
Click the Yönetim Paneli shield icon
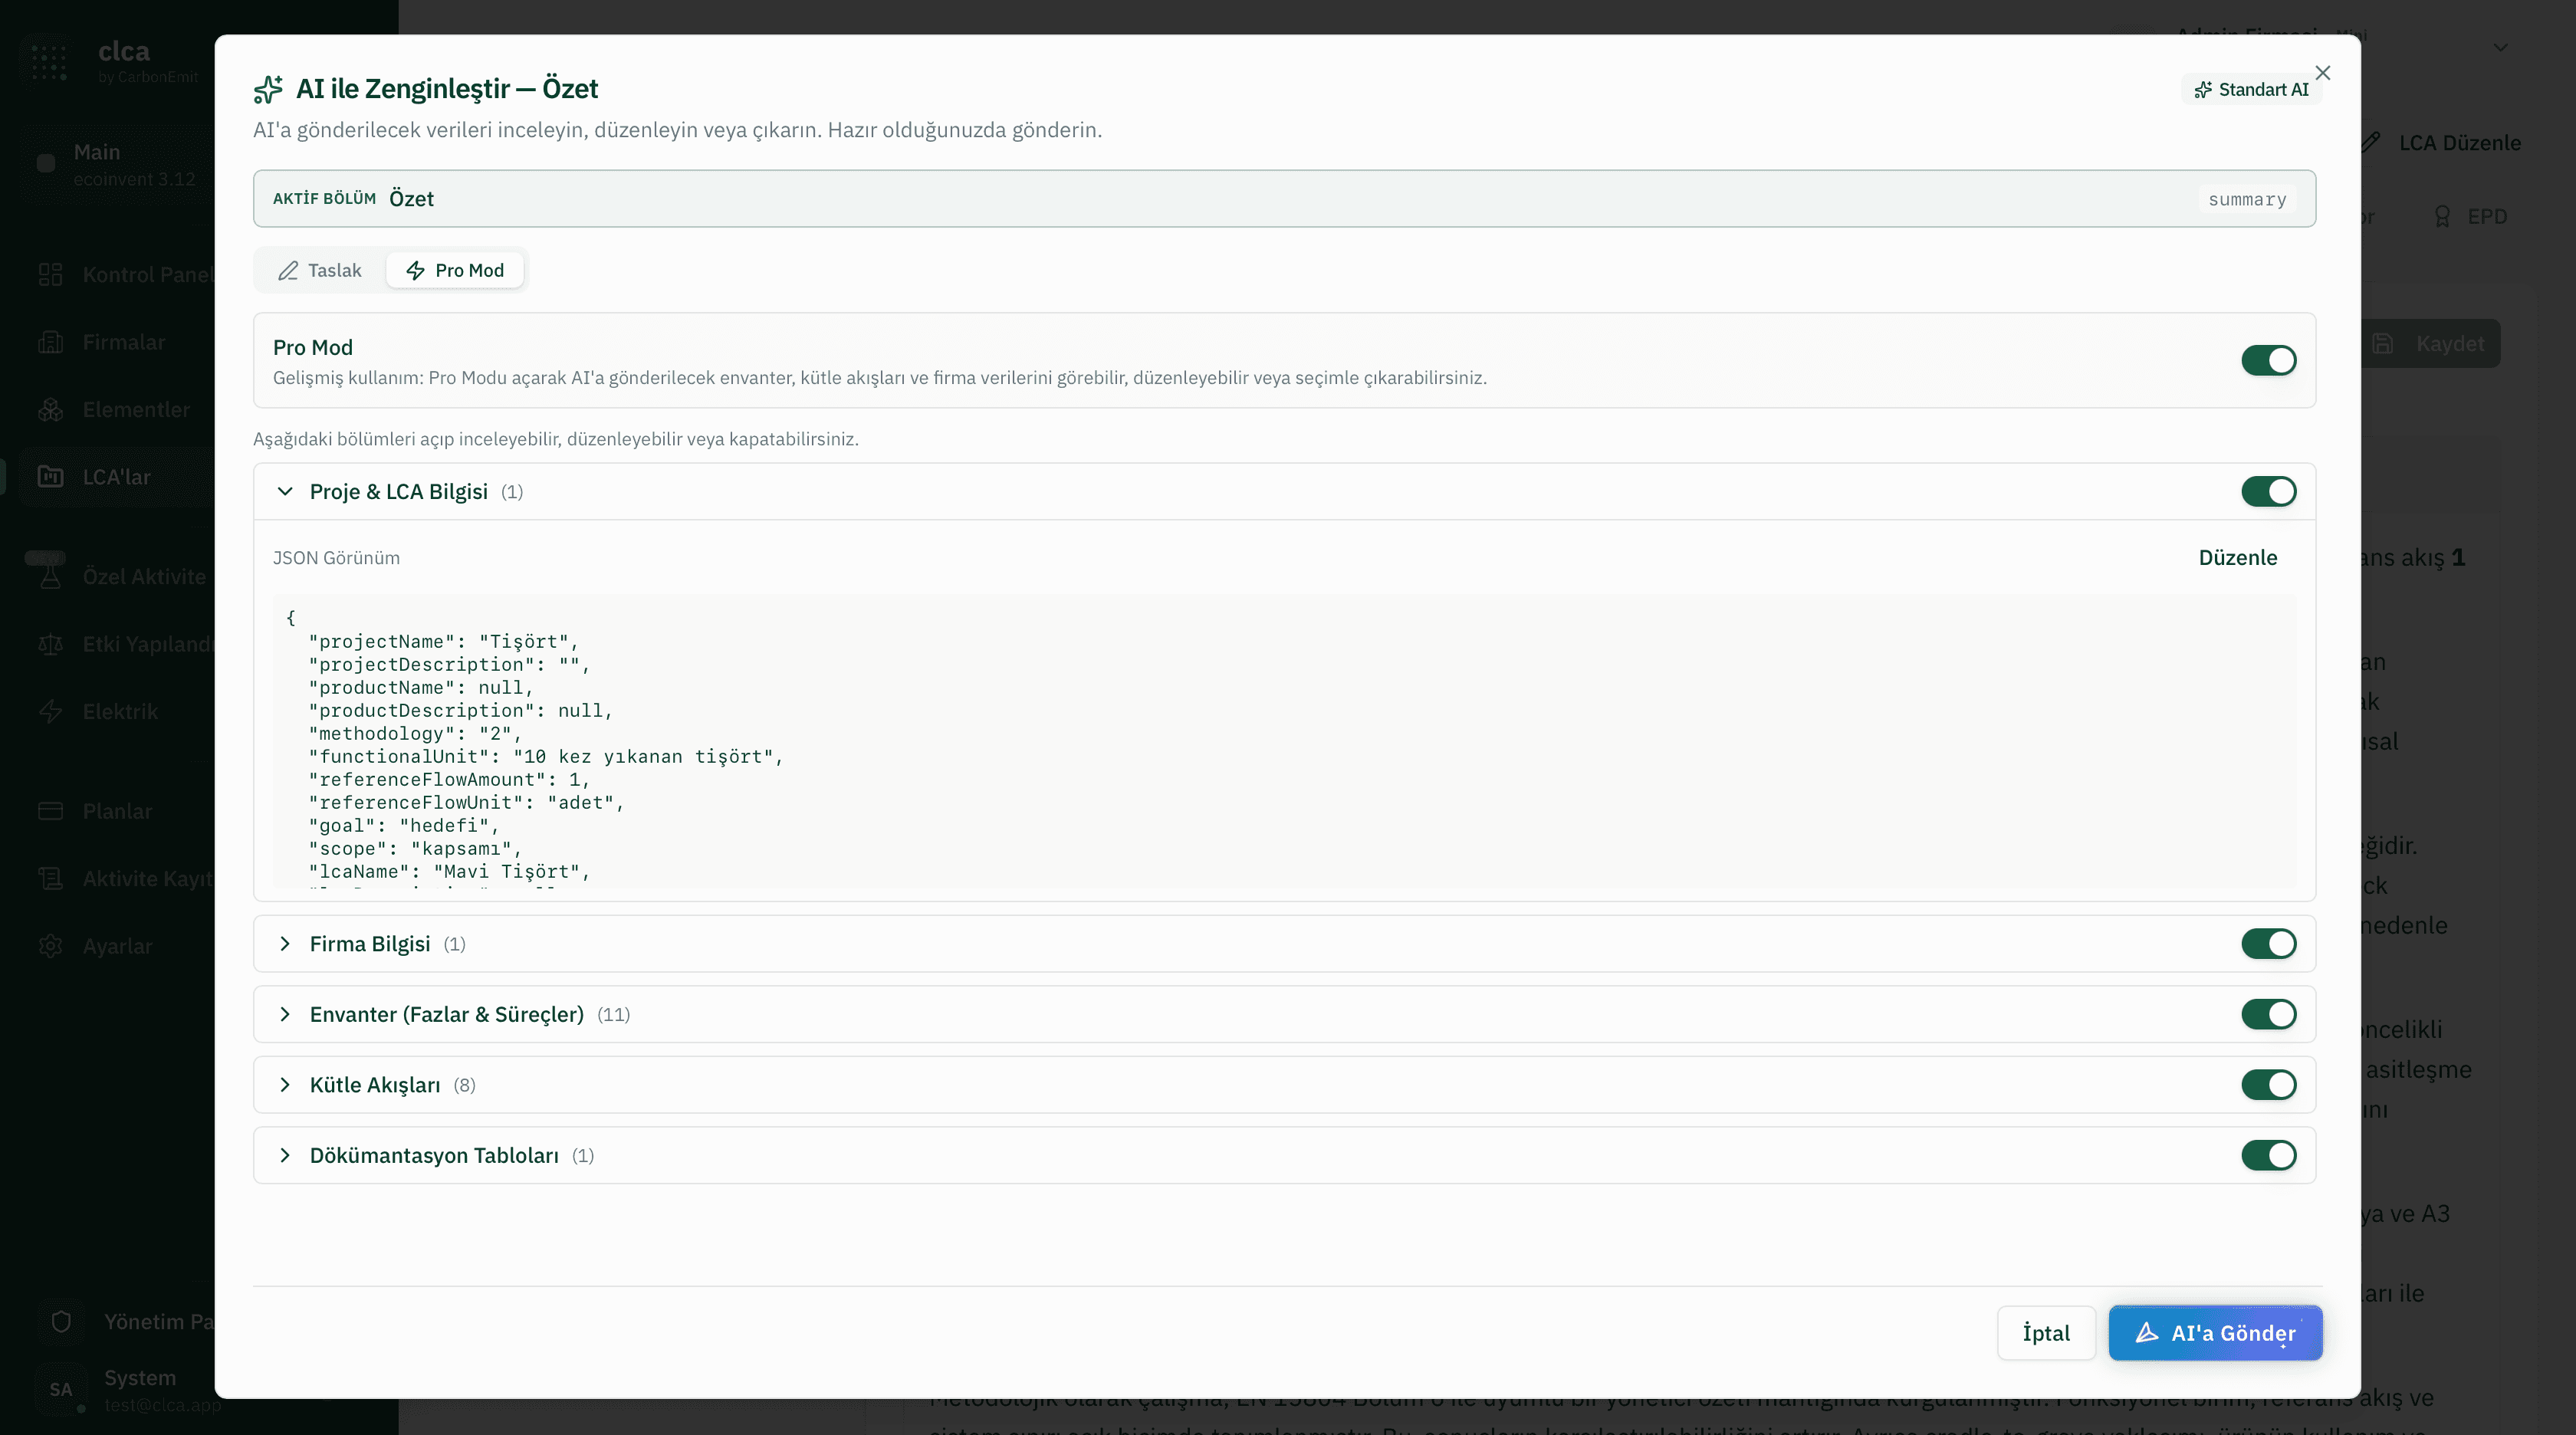61,1321
